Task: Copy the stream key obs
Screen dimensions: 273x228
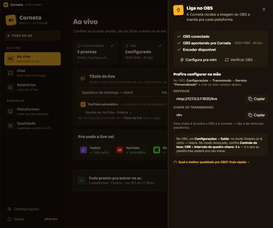Action: click(257, 115)
